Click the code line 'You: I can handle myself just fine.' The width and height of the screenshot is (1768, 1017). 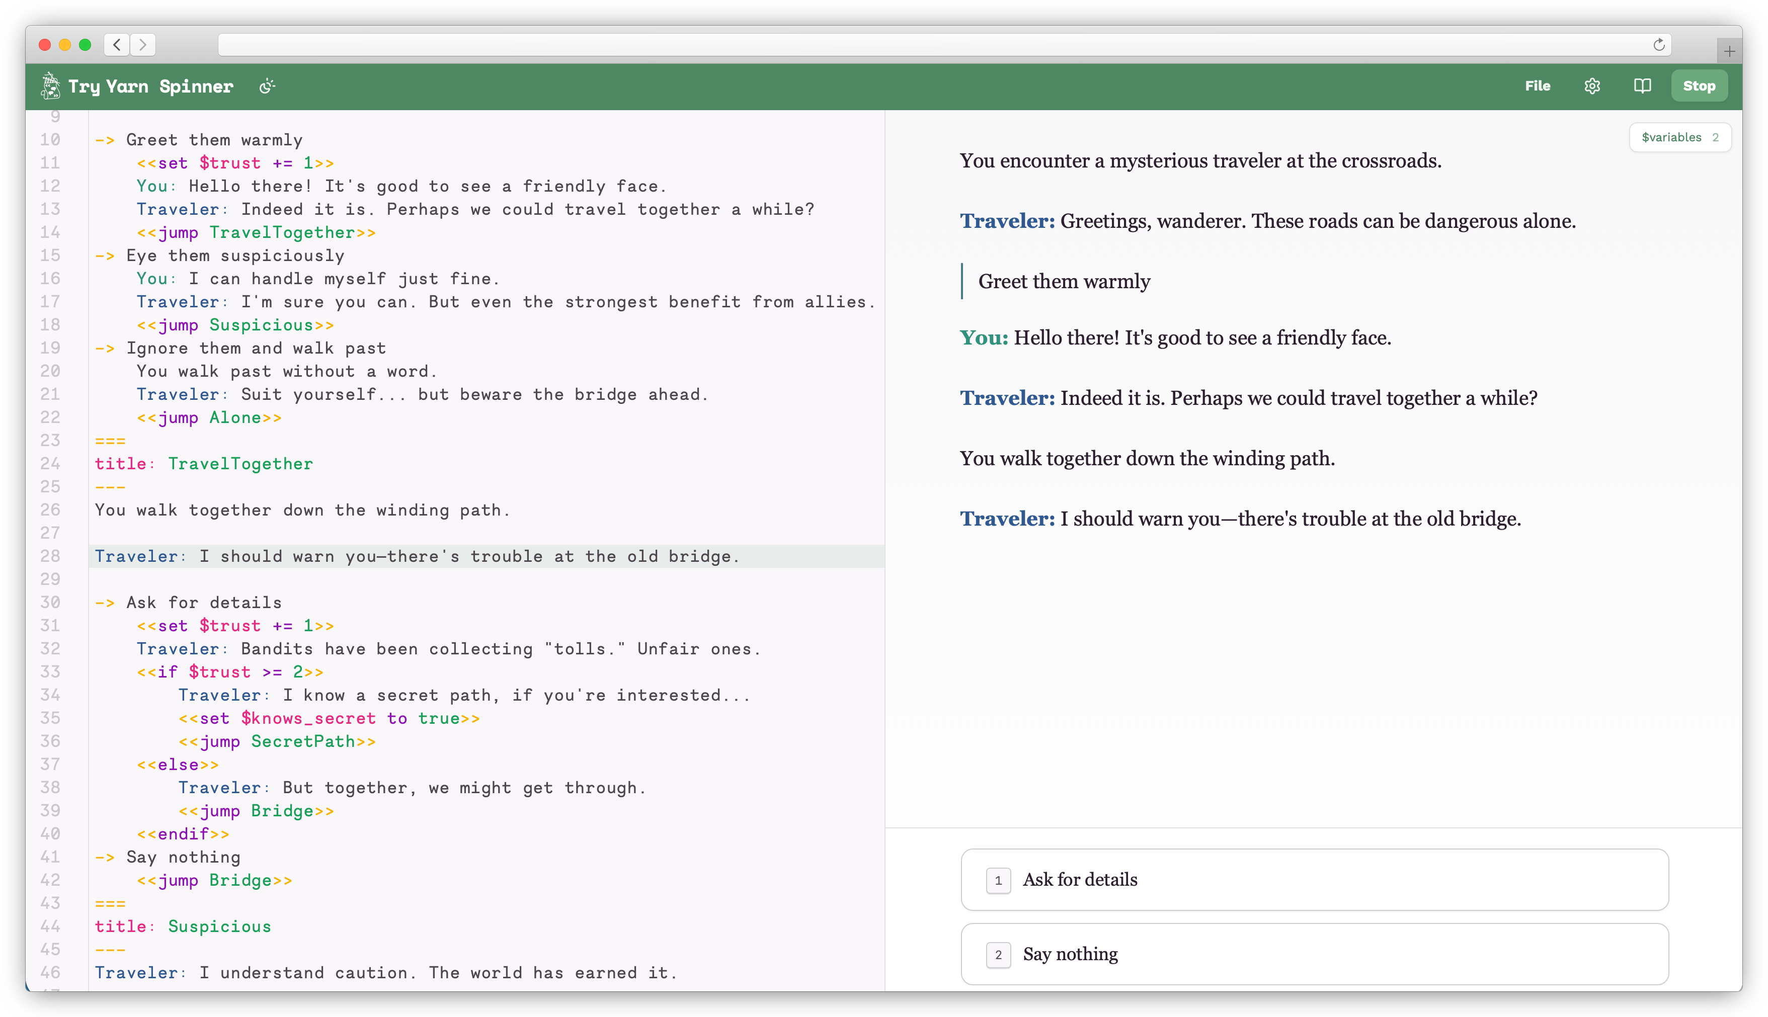(x=318, y=279)
